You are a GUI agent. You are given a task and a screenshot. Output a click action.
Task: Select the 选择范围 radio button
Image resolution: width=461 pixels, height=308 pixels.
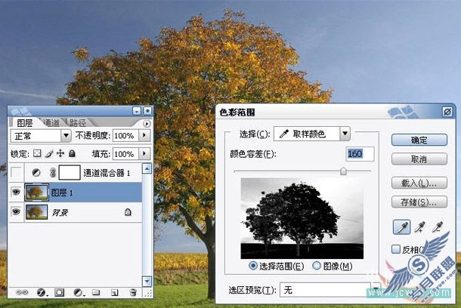(252, 266)
